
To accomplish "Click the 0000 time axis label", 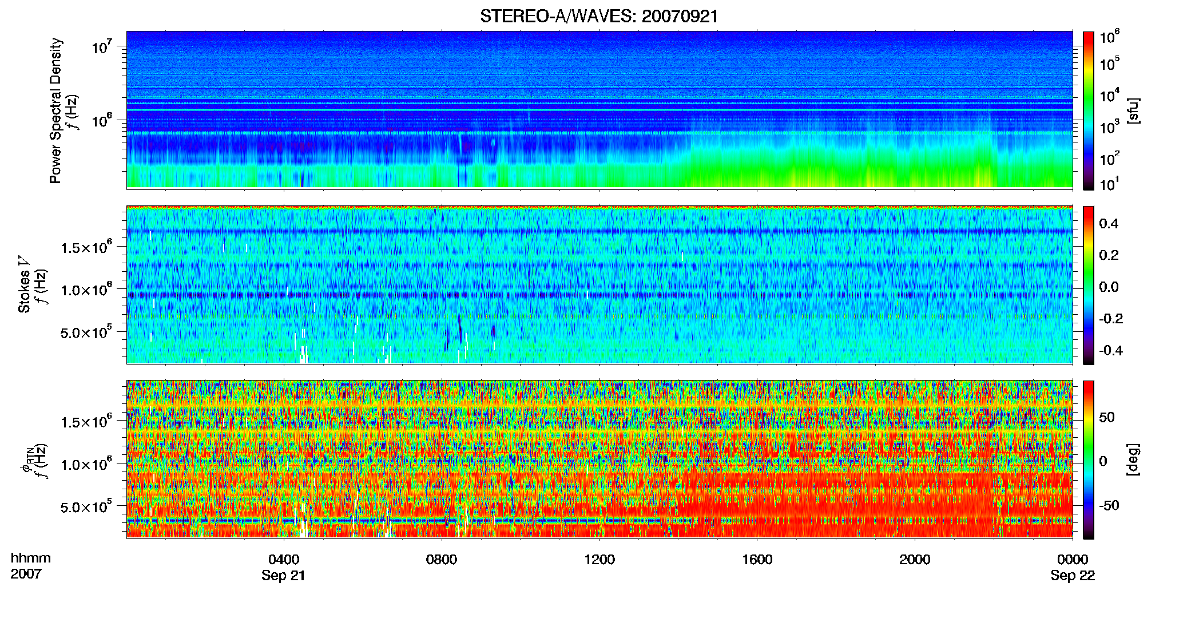I will click(1073, 559).
